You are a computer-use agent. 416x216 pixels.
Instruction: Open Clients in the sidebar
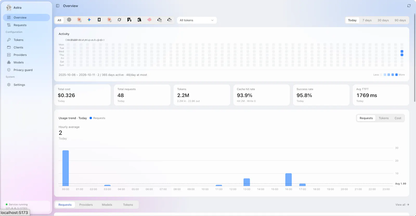pos(27,48)
